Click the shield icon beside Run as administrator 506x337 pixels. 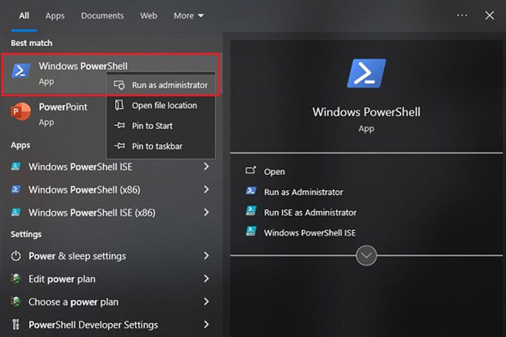119,85
